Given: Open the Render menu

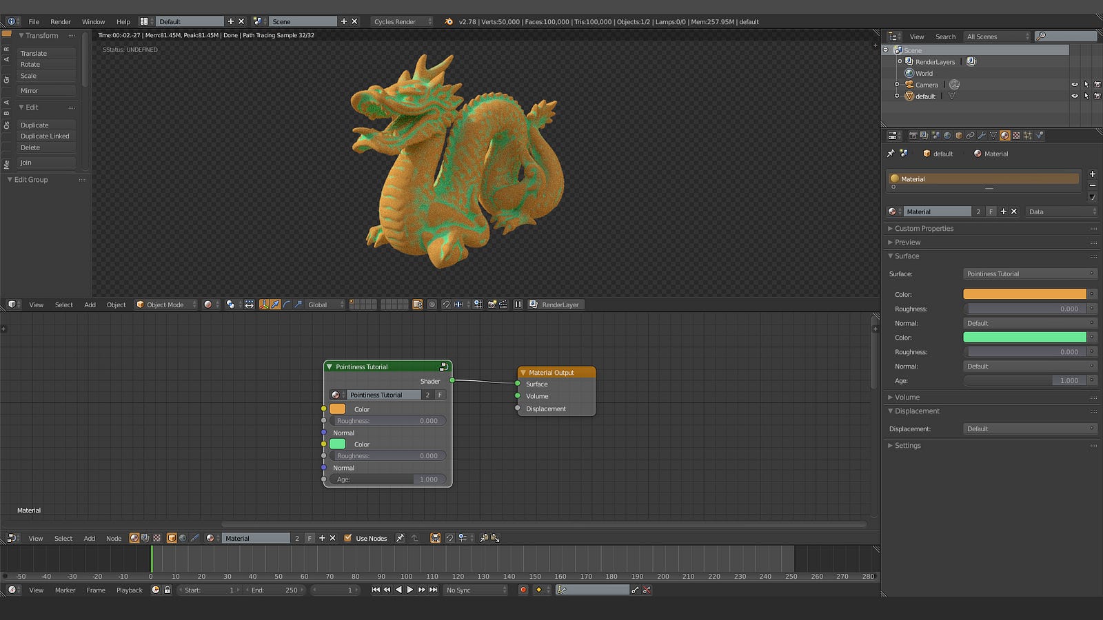Looking at the screenshot, I should (x=61, y=21).
